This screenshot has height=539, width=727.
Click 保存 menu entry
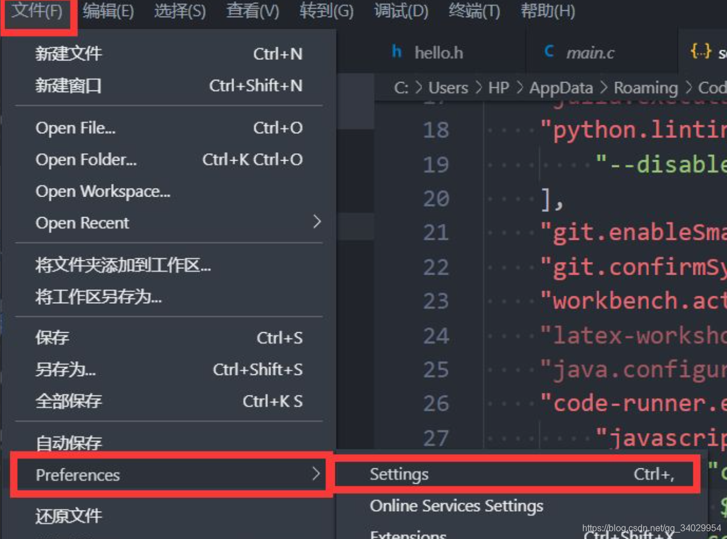click(x=169, y=338)
